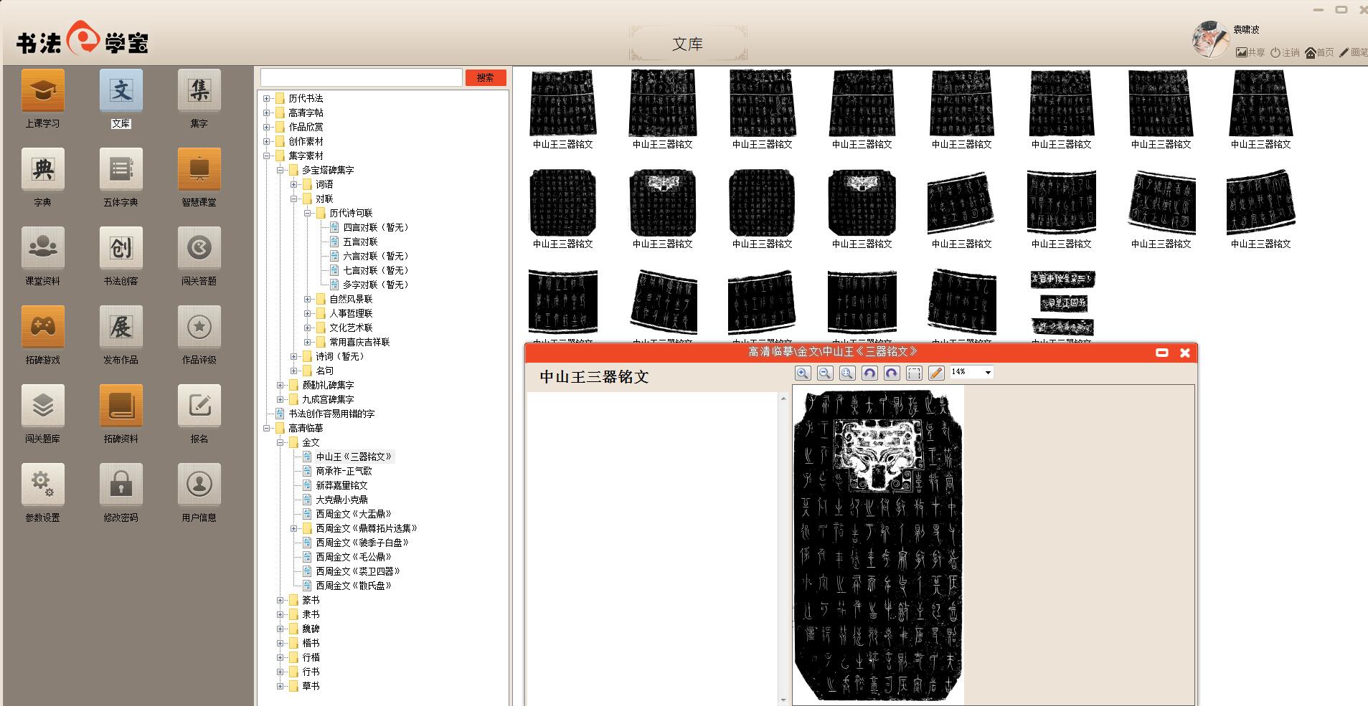This screenshot has width=1368, height=706.
Task: Select 西周金文《散氏盘》 in the tree
Action: (x=354, y=586)
